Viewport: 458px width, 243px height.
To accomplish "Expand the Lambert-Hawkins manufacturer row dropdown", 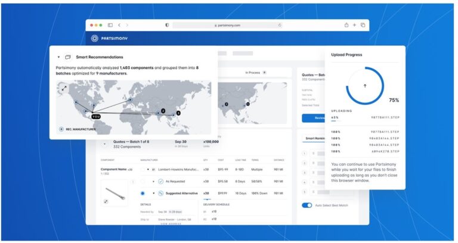I will pos(148,169).
